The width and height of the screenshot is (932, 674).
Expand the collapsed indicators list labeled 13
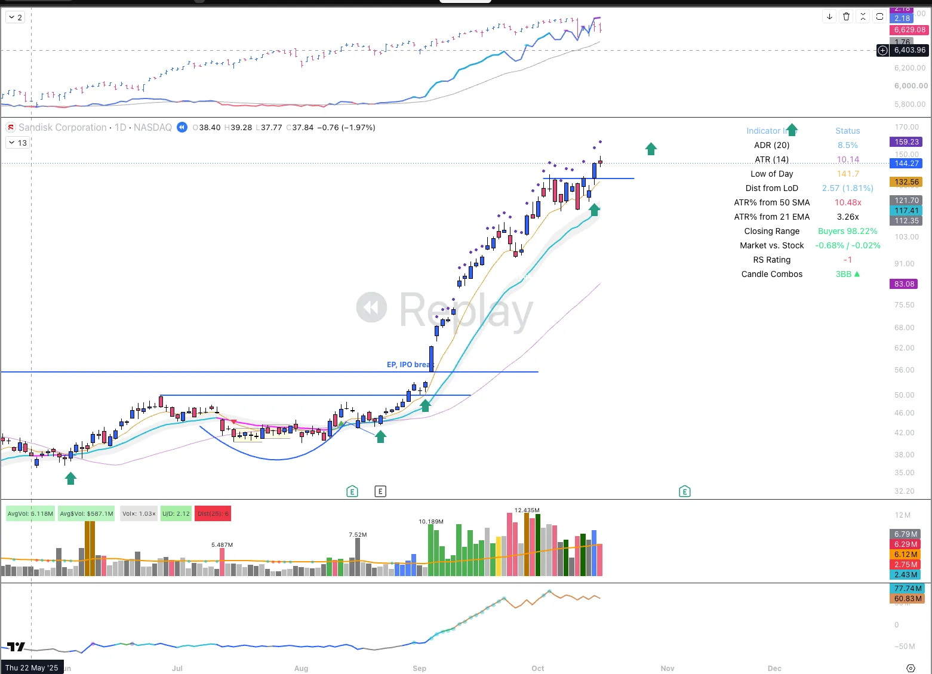coord(18,143)
